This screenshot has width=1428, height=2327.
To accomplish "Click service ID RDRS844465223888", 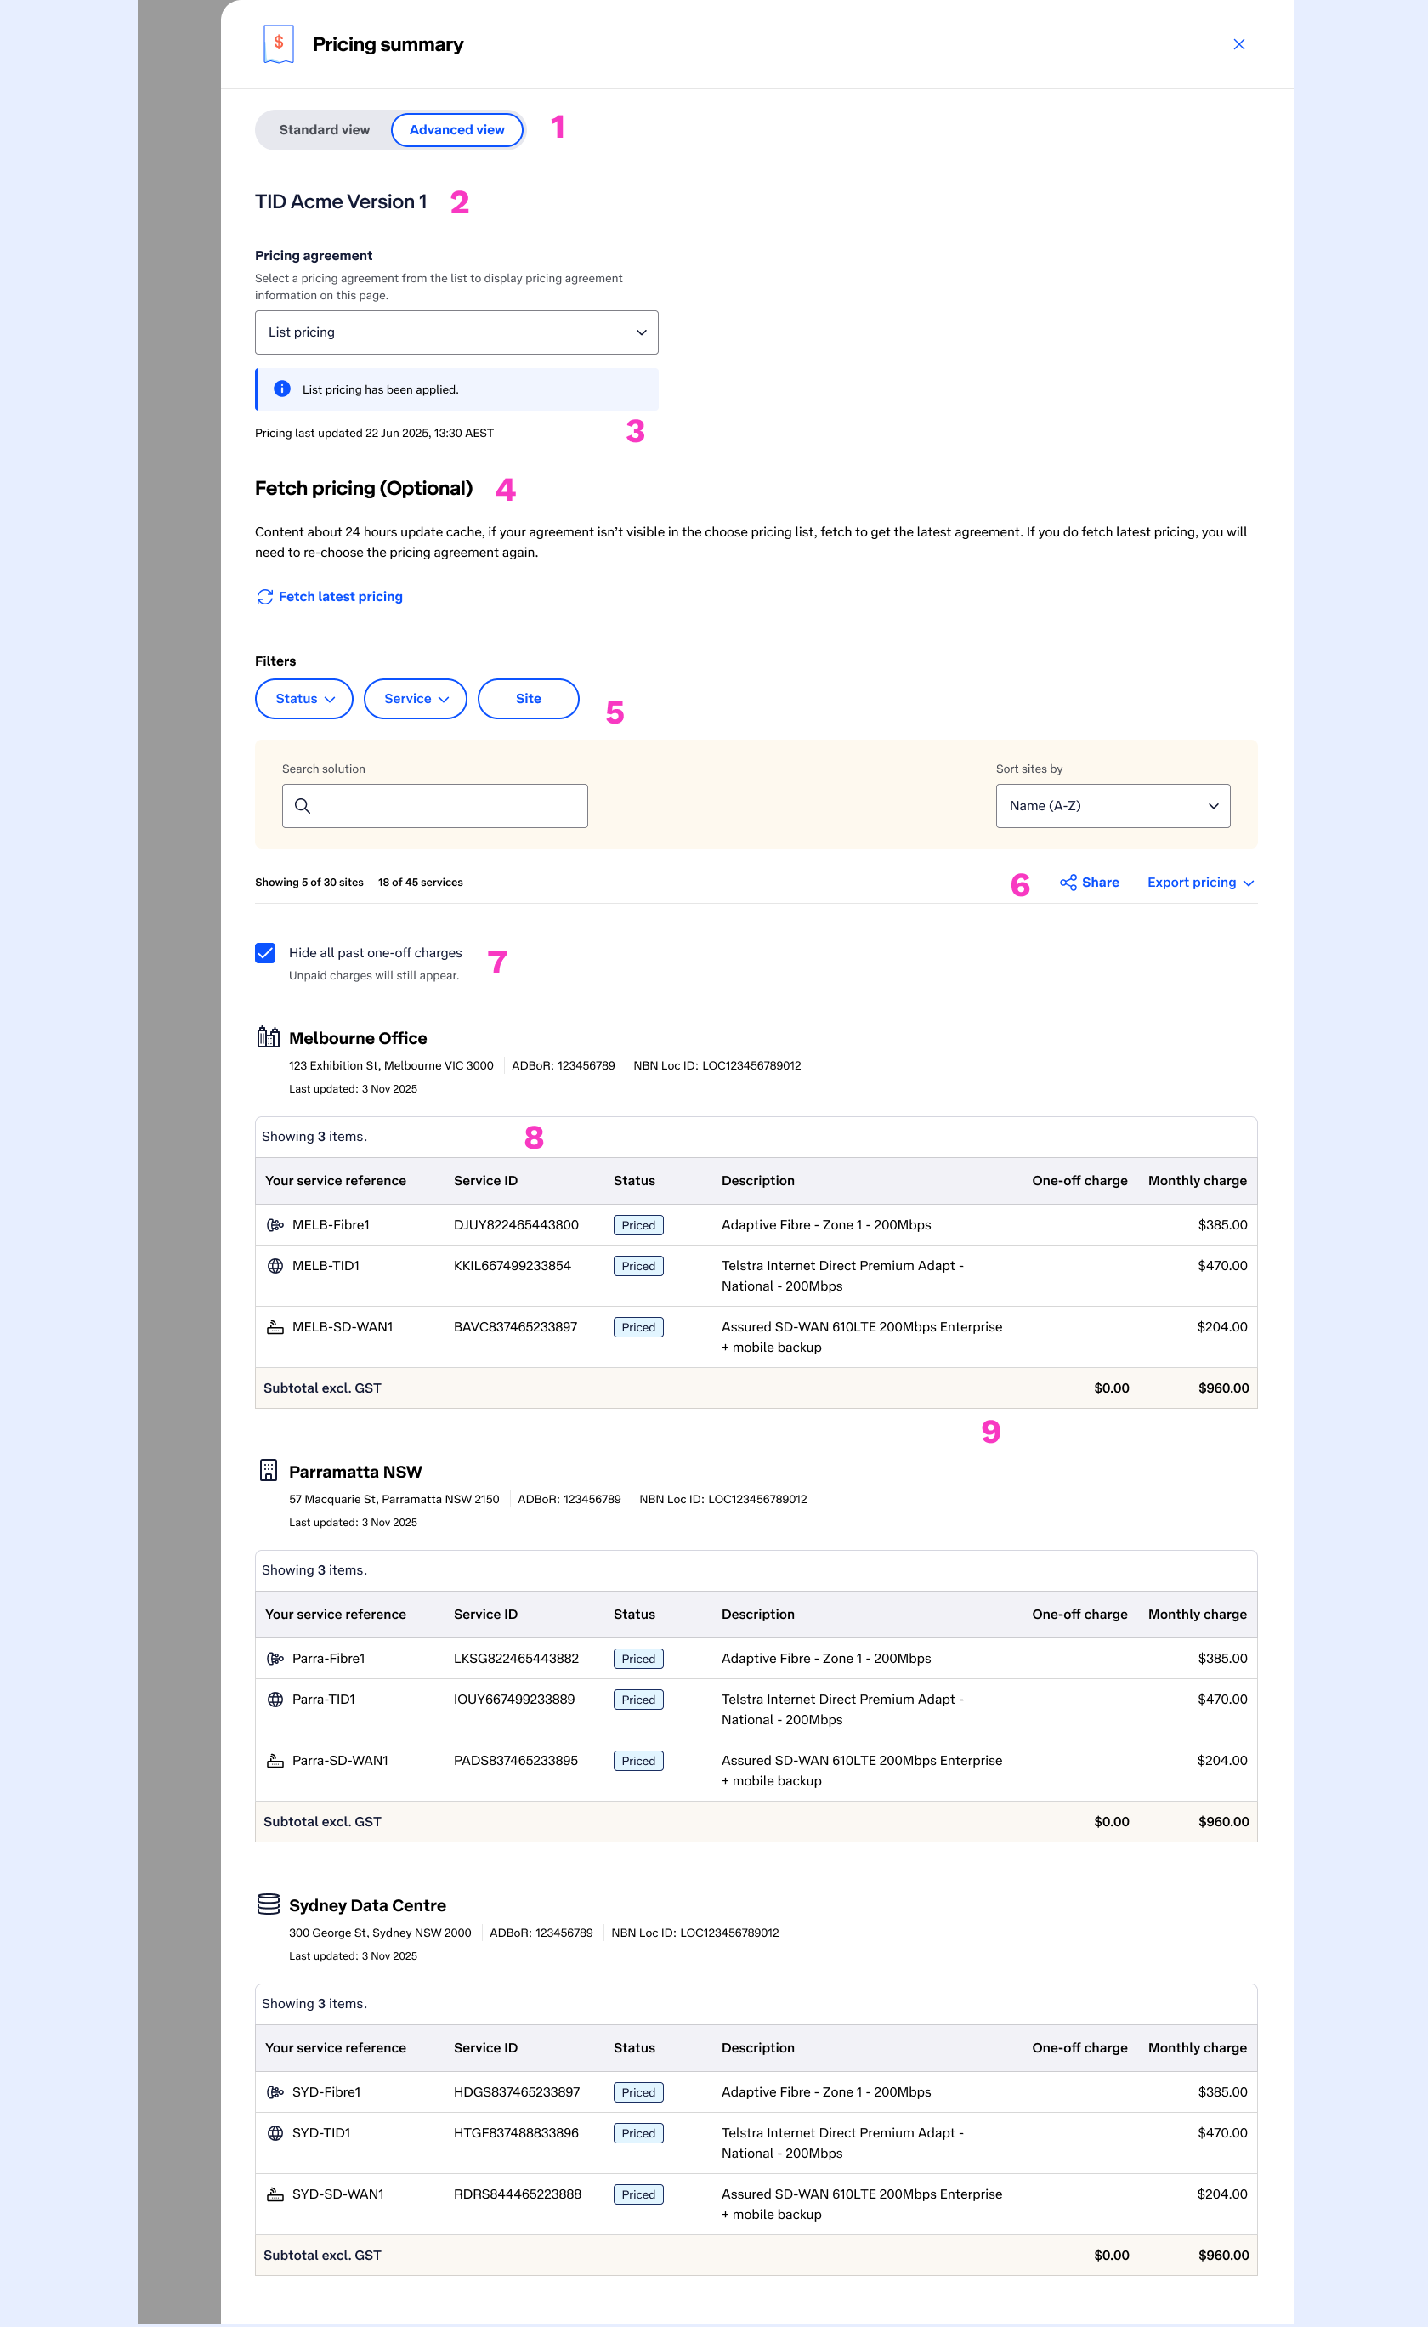I will 518,2194.
